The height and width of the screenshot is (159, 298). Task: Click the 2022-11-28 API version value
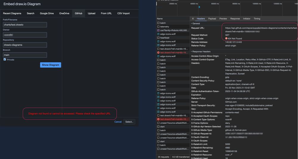click(231, 126)
